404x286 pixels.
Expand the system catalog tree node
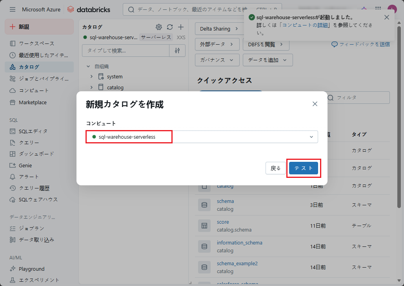91,77
